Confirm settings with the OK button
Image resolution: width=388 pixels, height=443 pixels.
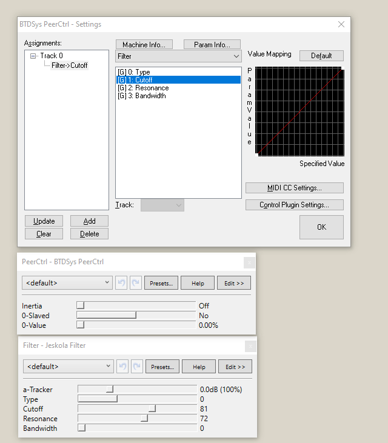(x=321, y=227)
